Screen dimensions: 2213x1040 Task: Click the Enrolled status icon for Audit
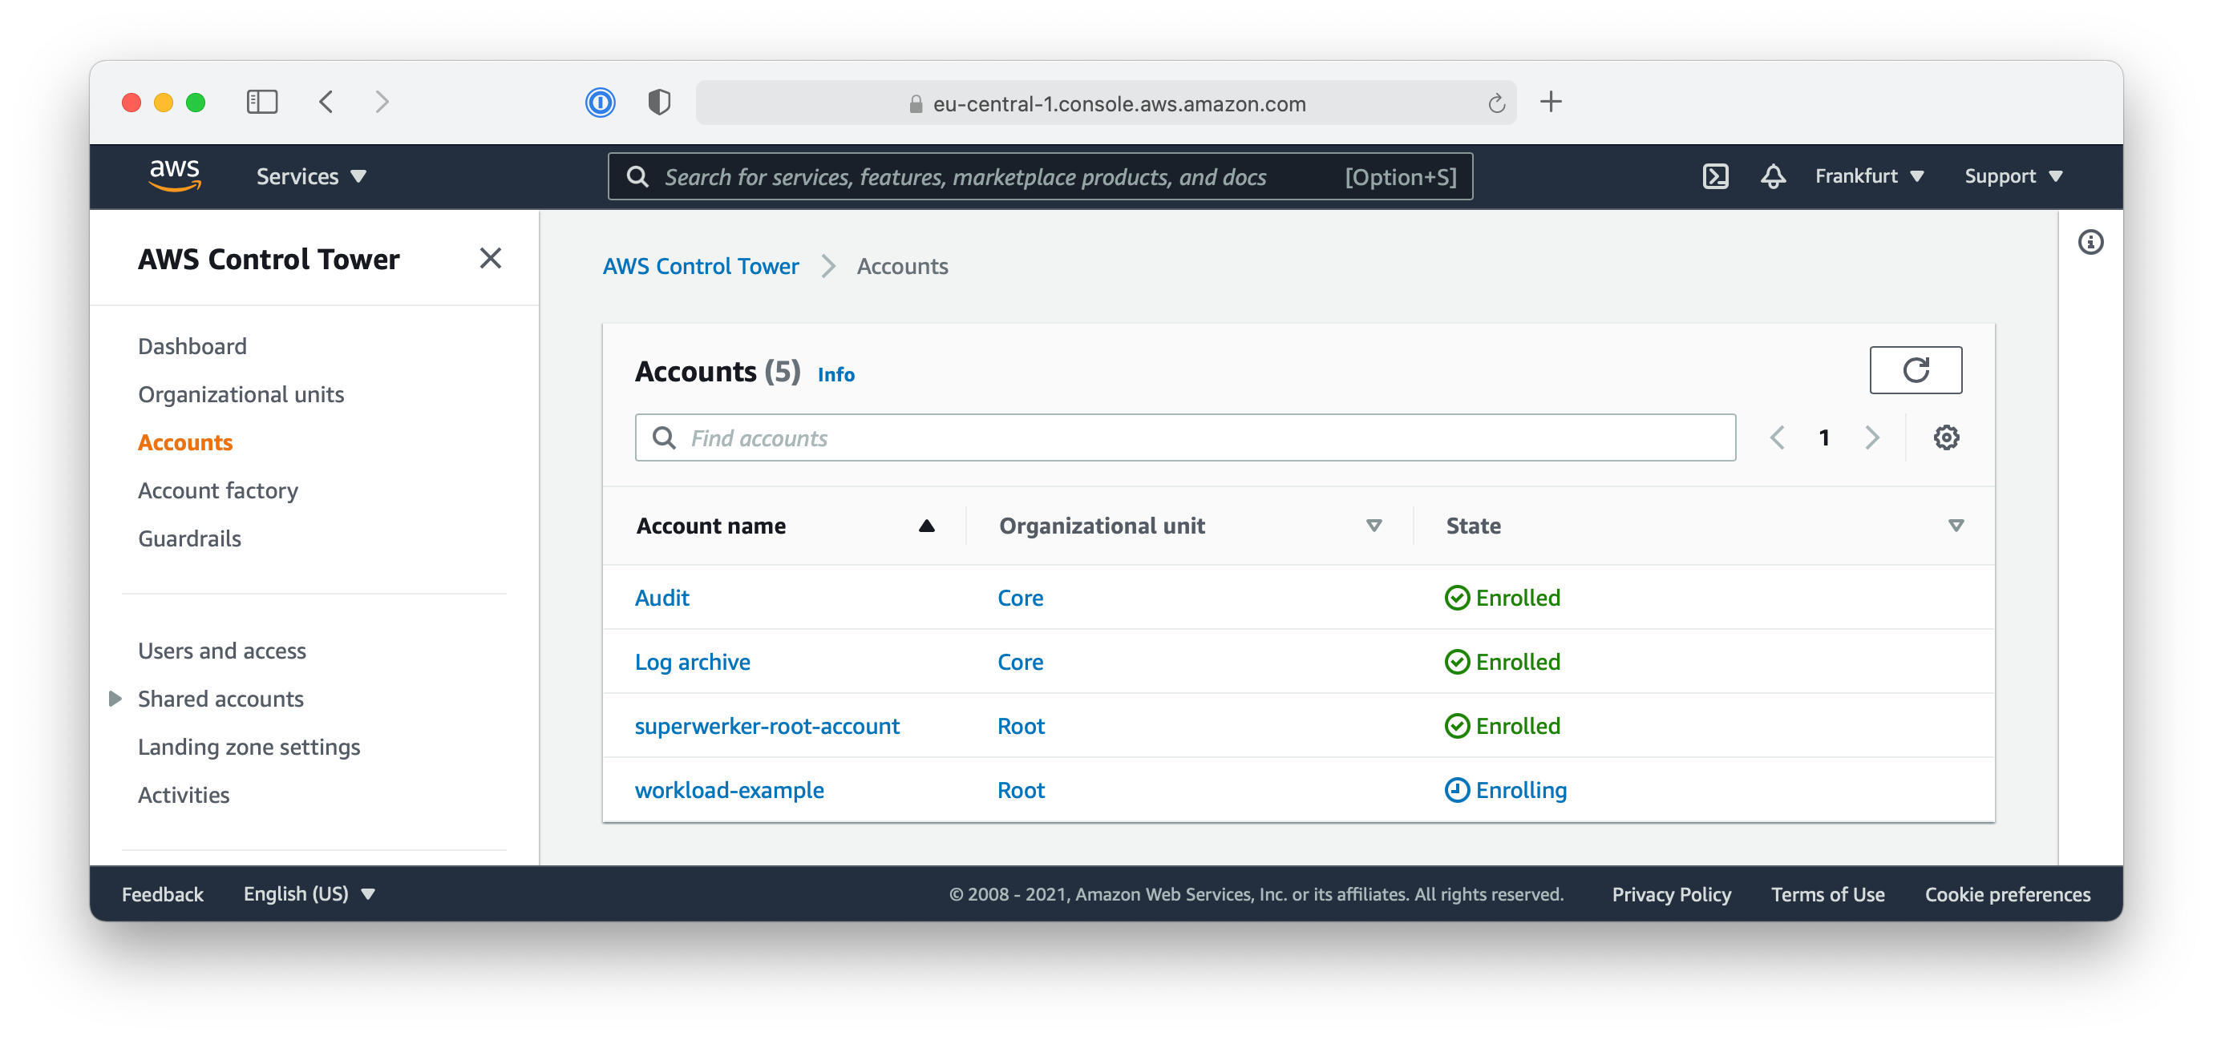click(x=1454, y=597)
